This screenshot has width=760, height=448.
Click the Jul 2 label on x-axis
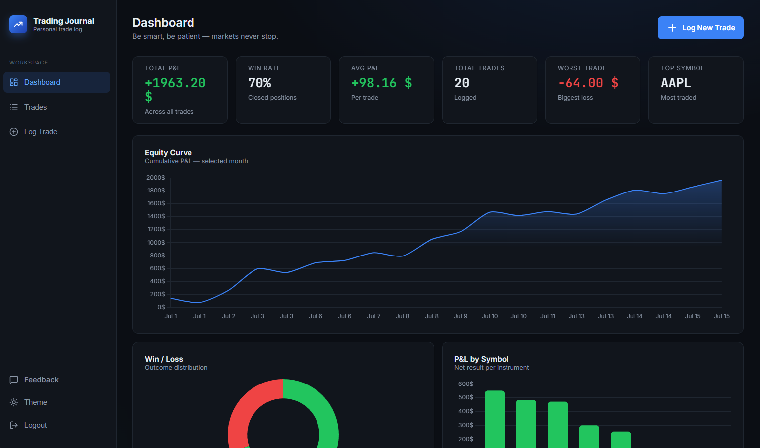229,316
